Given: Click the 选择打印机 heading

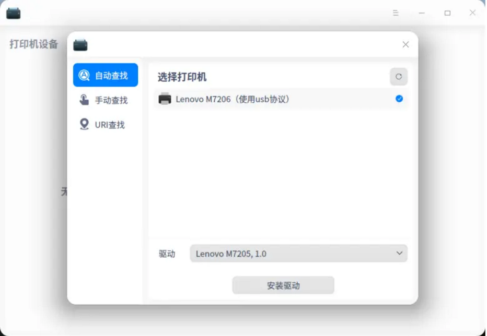Looking at the screenshot, I should (182, 77).
